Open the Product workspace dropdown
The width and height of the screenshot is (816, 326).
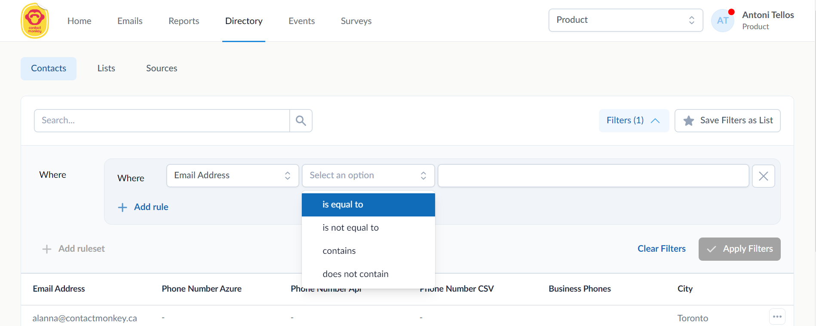[x=626, y=20]
